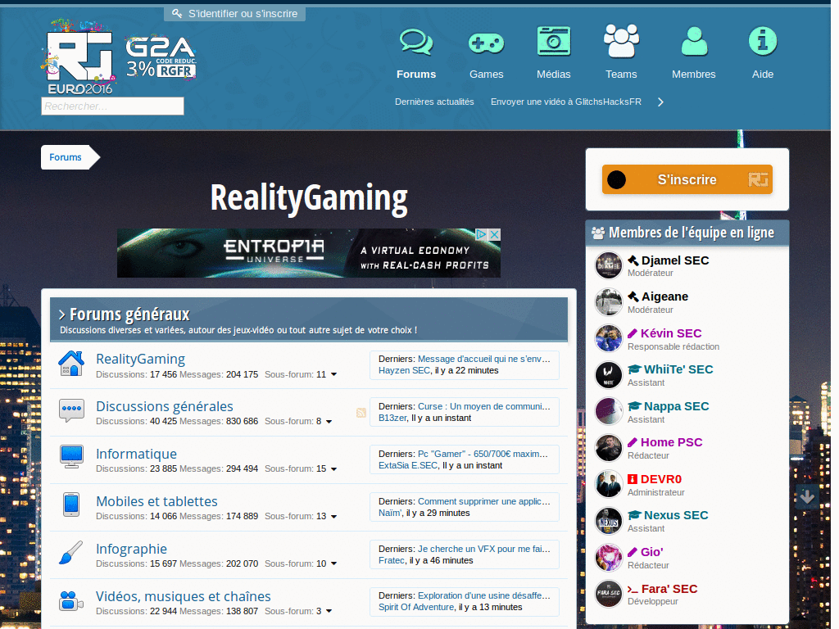The height and width of the screenshot is (629, 839).
Task: Open Dernières actualités link
Action: pyautogui.click(x=434, y=102)
